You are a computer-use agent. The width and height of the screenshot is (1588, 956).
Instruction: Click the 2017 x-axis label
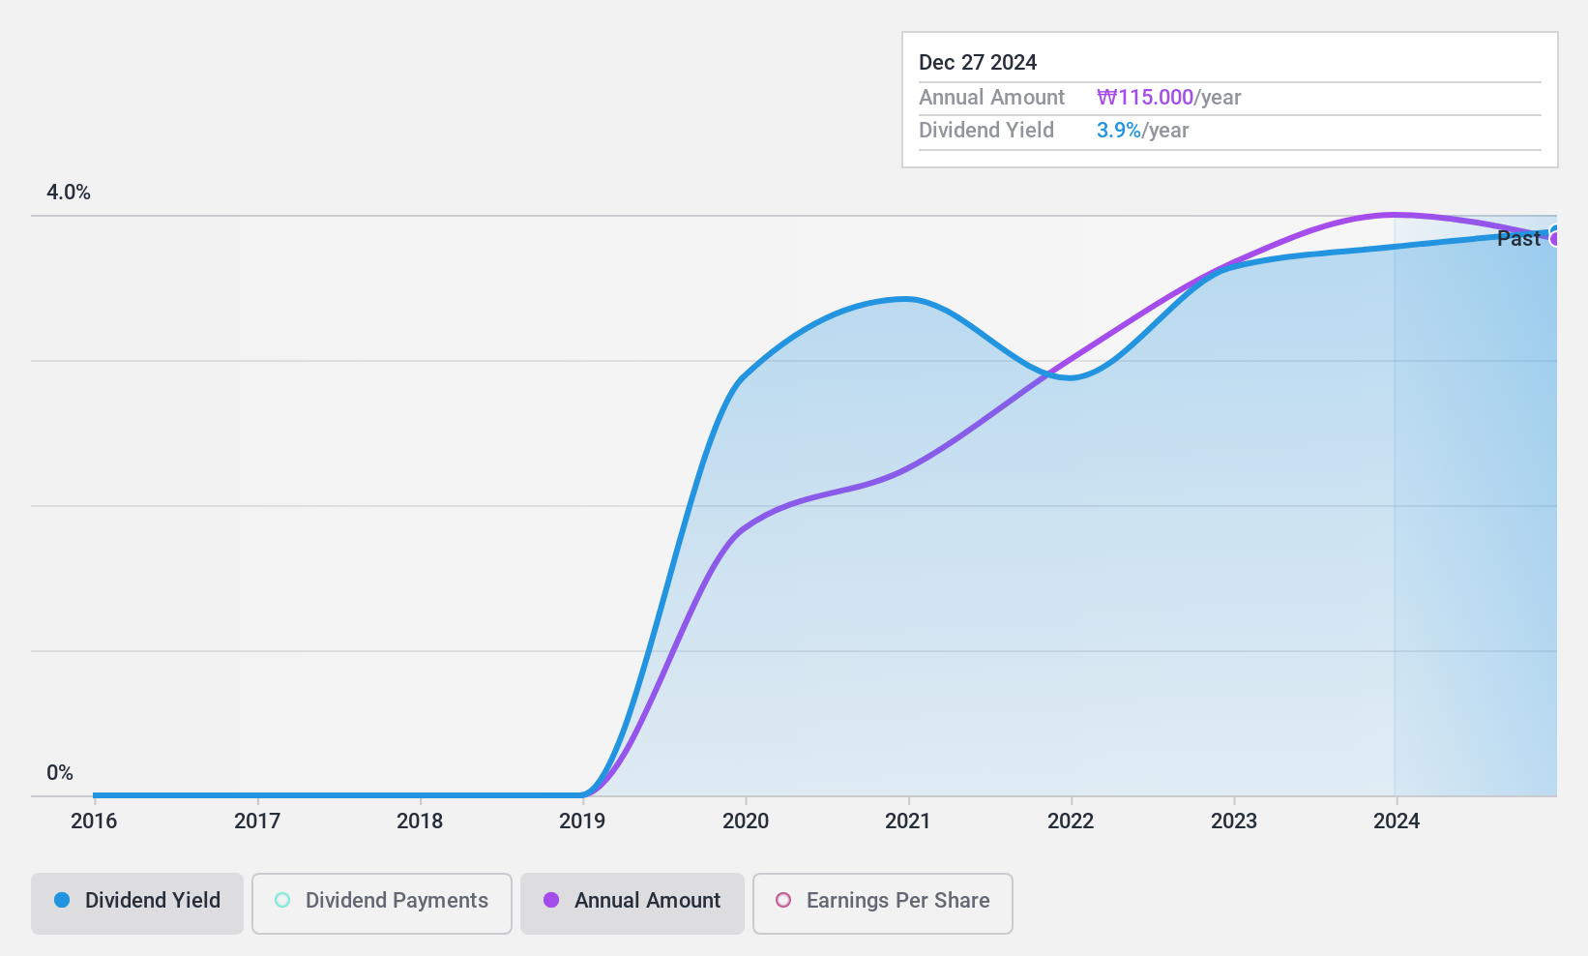[257, 822]
